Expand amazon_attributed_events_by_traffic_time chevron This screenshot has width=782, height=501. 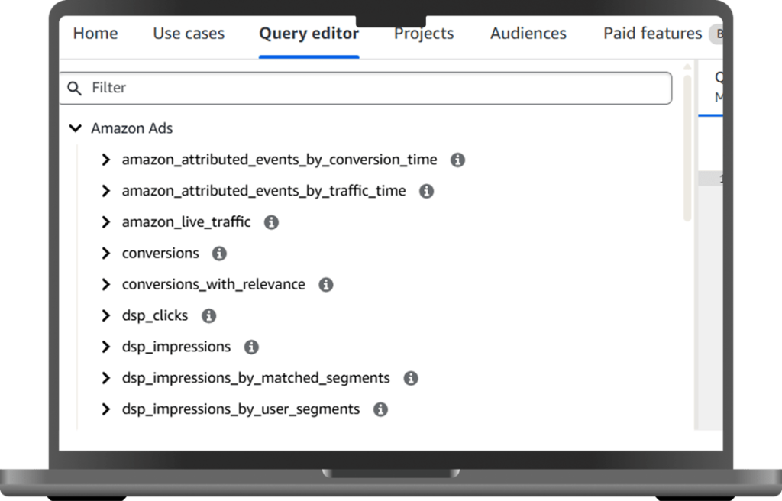[x=105, y=191]
